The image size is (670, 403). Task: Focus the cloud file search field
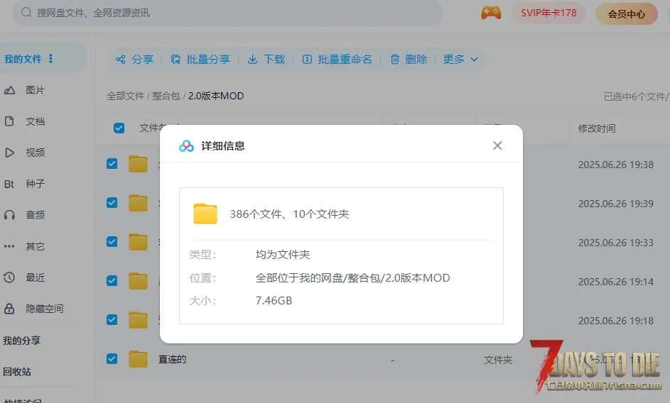pos(227,13)
